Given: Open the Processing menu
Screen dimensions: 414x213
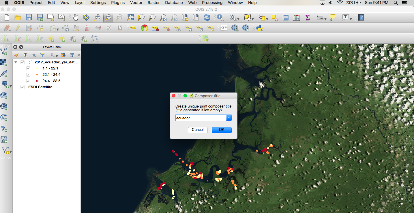Looking at the screenshot, I should coord(212,3).
